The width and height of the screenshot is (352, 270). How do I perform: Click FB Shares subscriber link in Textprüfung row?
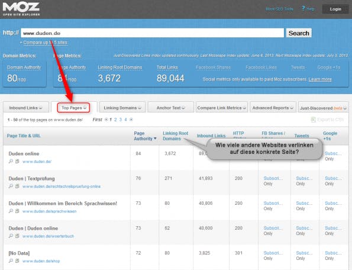(273, 178)
